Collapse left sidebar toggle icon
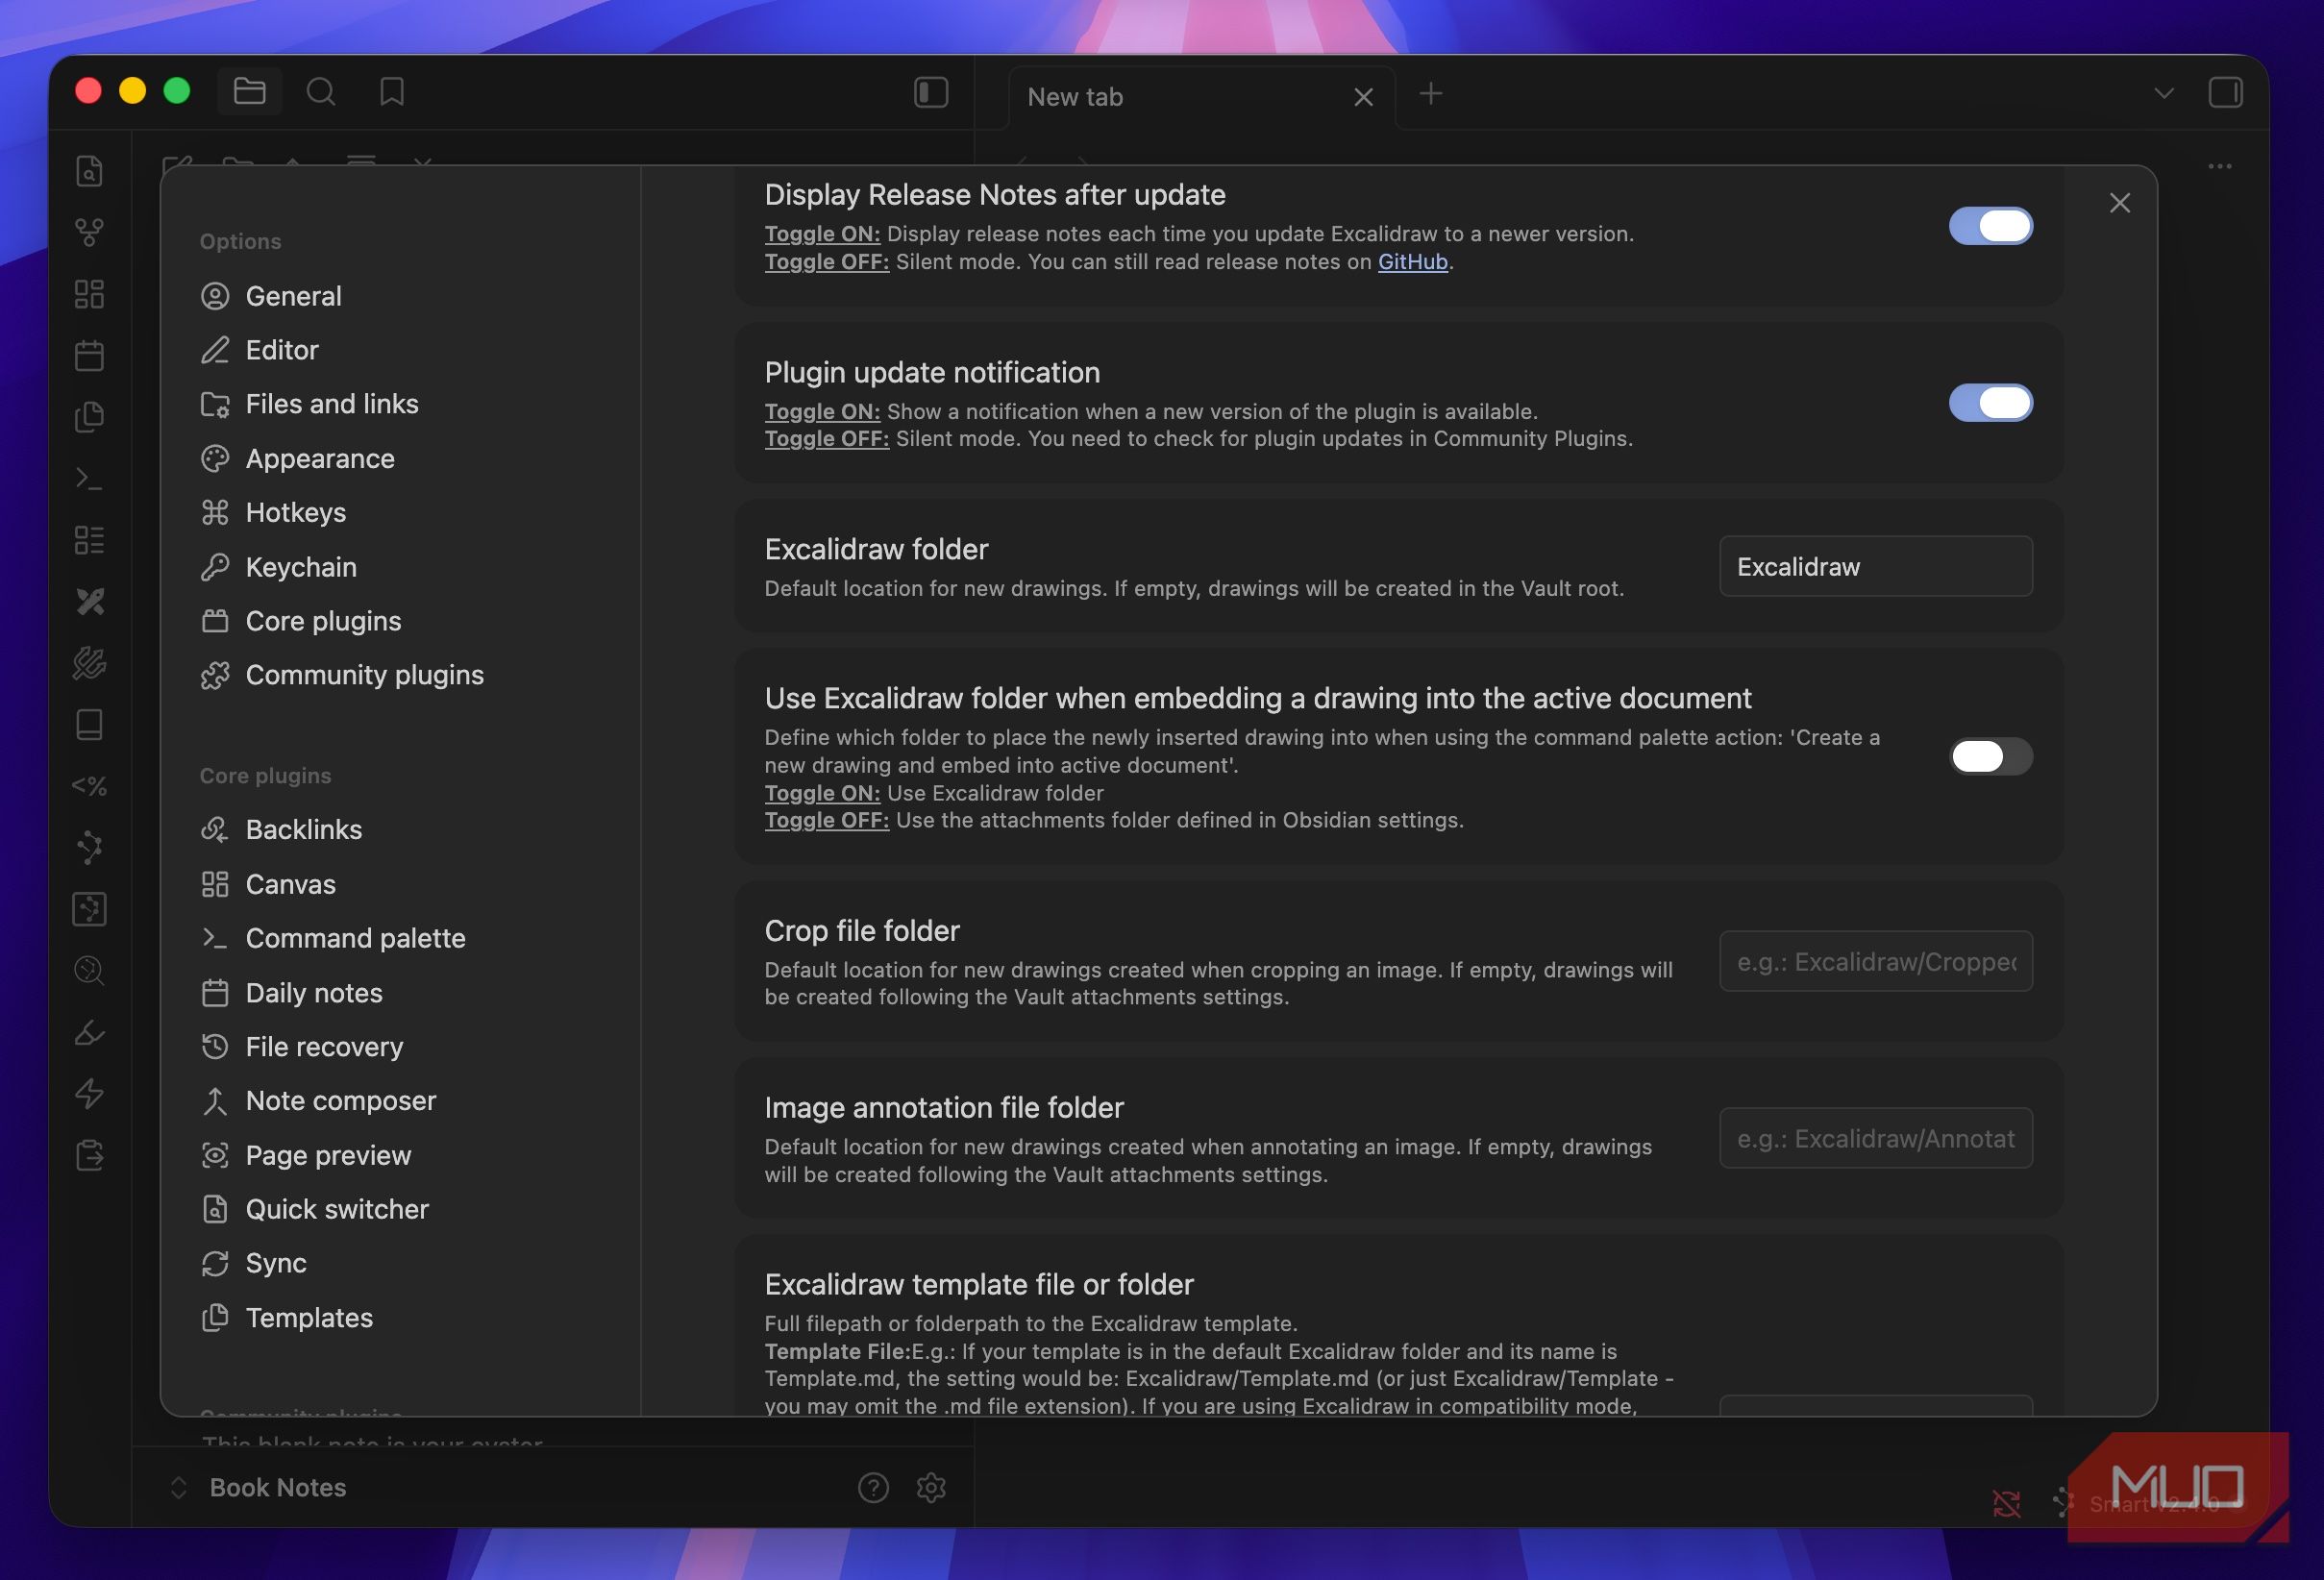This screenshot has width=2324, height=1580. point(931,92)
